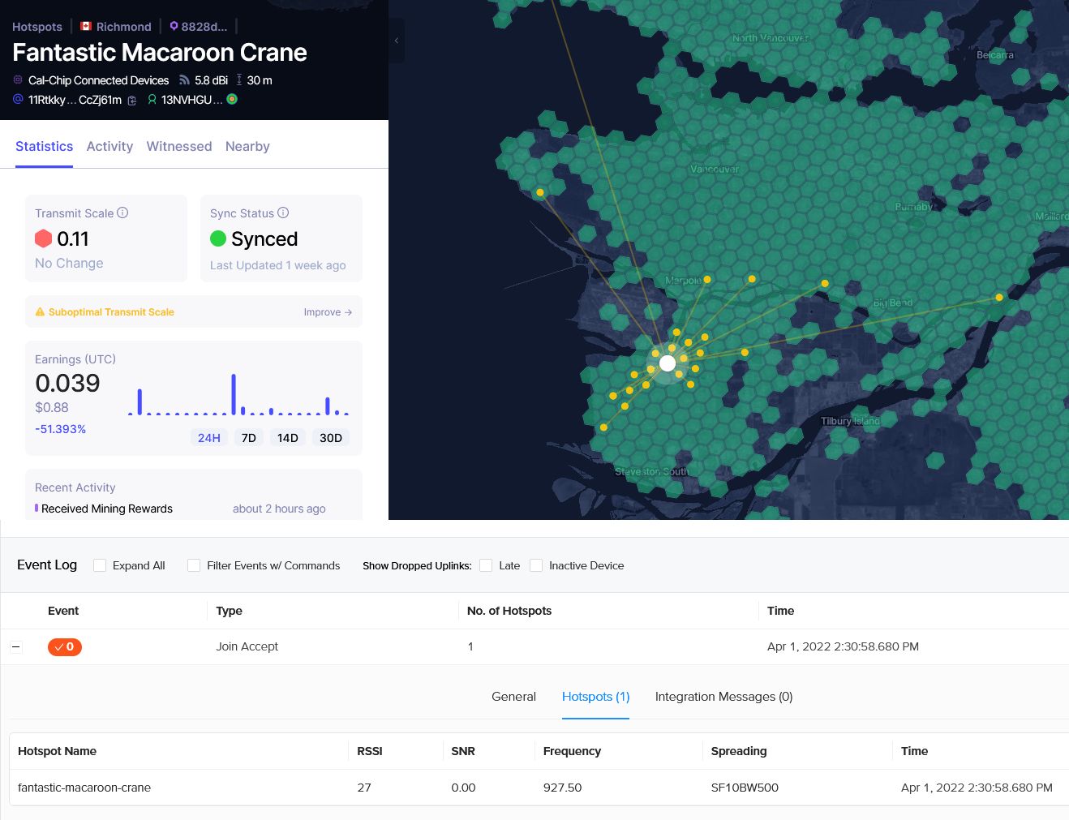Open the Integration Messages (0) tab
Screen dimensions: 1069x820
(723, 697)
